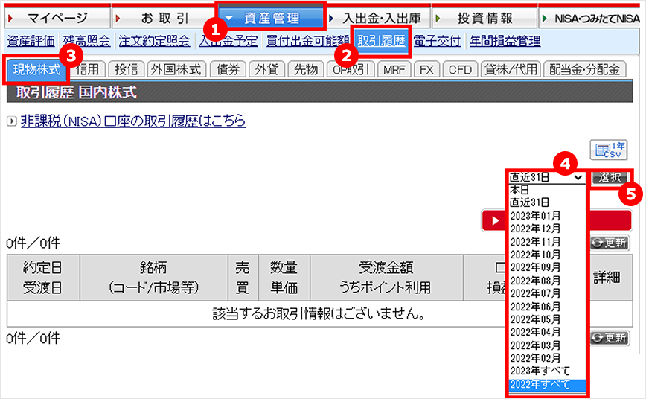Open the 年間損益管理 link
This screenshot has height=399, width=646.
pos(505,41)
